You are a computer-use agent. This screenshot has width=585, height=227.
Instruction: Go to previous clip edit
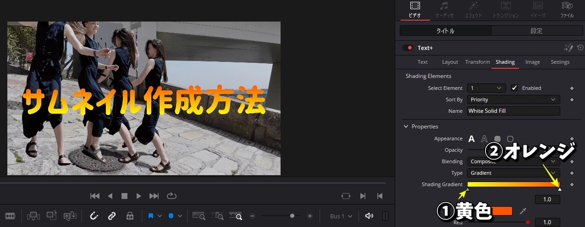pos(379,196)
